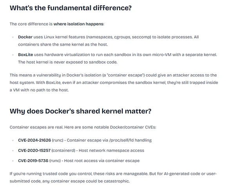Click the bold "where isolation happens" text
Screen dimensions: 235x189
coord(79,24)
